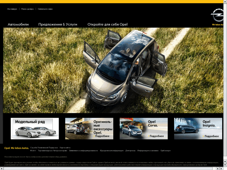Open the Opel в мире footer link
The image size is (227, 170).
coord(165,151)
